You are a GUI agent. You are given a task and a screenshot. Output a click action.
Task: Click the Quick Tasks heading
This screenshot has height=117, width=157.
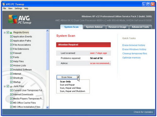[x=129, y=38]
